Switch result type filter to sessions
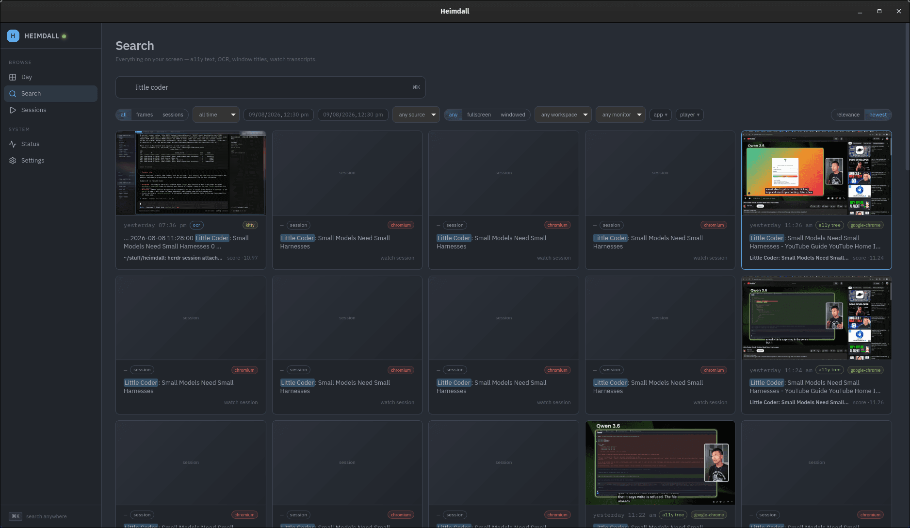910x528 pixels. coord(173,115)
